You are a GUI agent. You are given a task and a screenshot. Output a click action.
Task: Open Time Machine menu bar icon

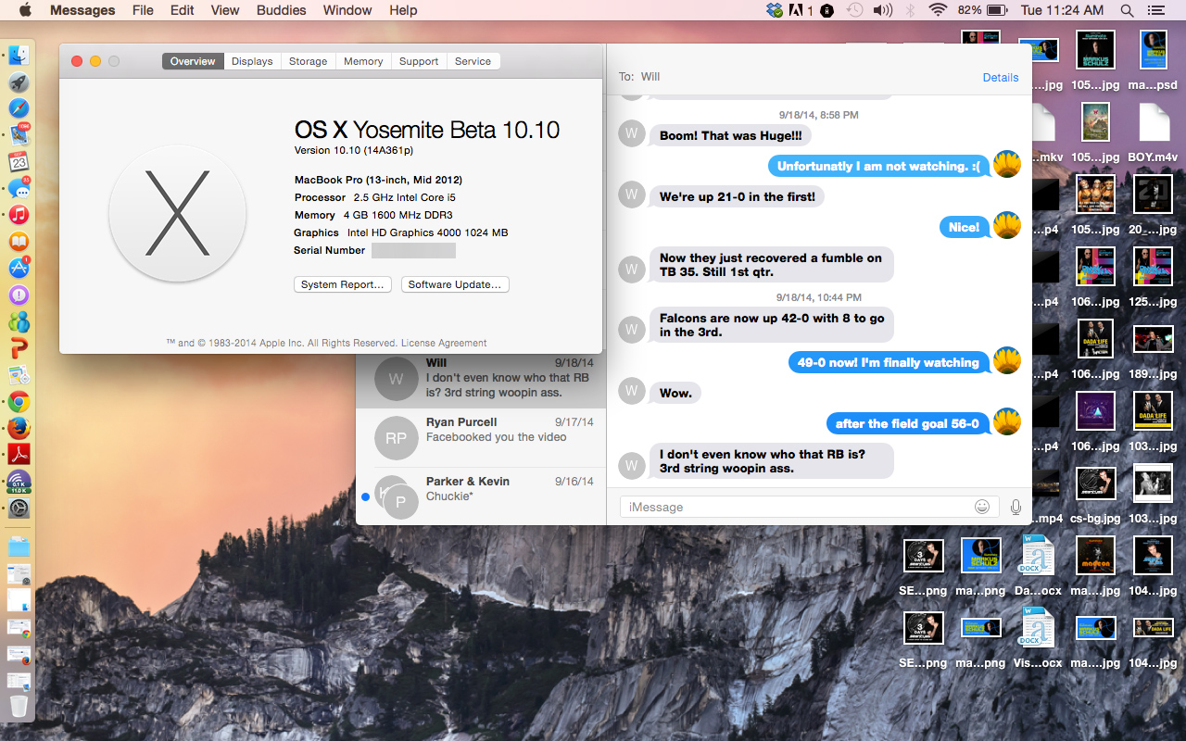coord(855,10)
